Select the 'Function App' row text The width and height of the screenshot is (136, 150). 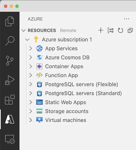(x=62, y=76)
